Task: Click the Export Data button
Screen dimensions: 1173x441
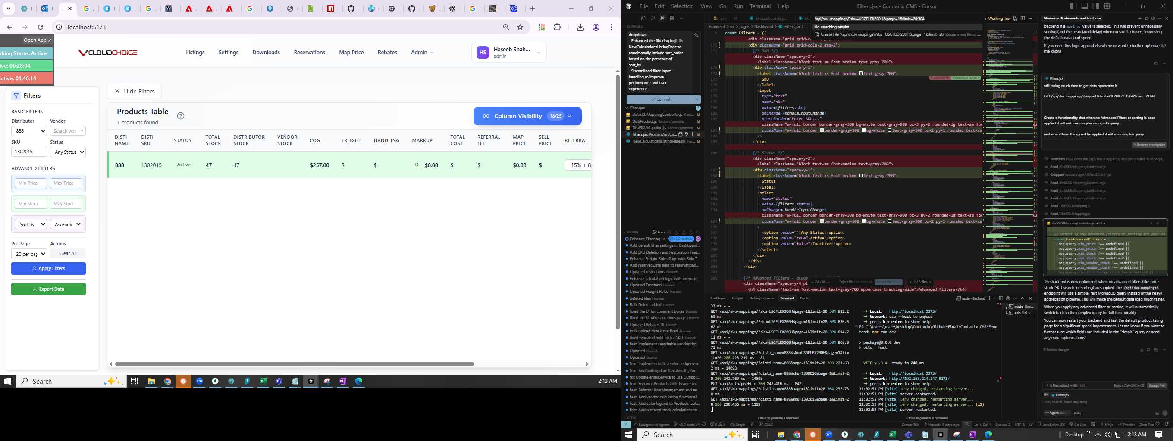Action: 48,289
